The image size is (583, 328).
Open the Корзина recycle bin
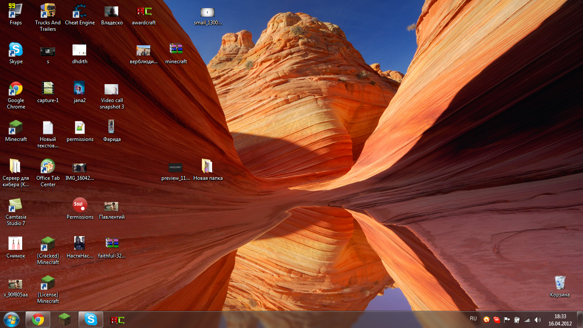point(560,284)
